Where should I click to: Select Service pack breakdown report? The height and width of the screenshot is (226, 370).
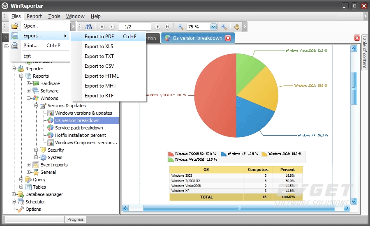point(79,128)
